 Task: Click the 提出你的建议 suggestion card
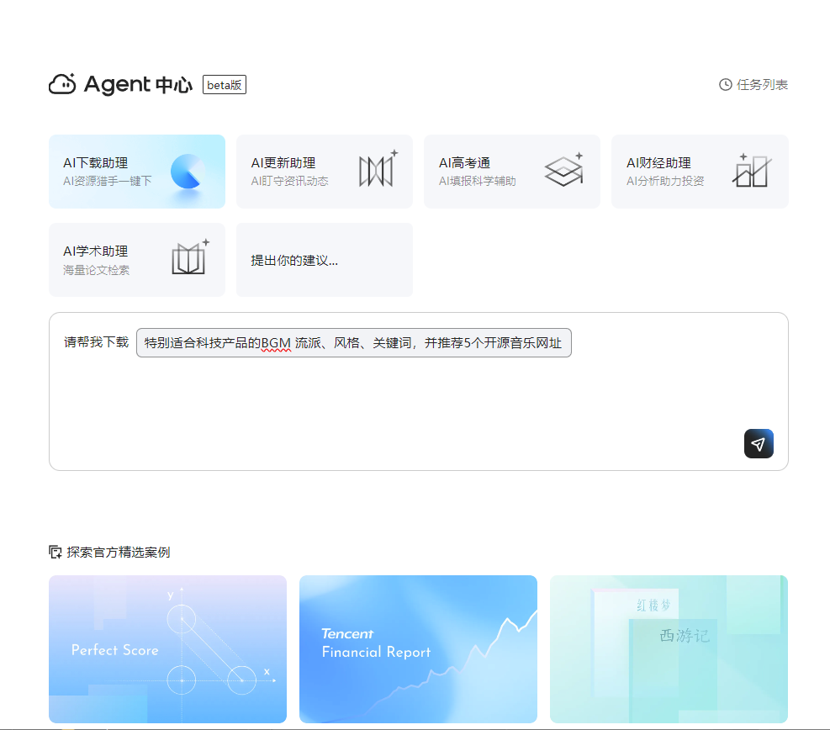(324, 260)
